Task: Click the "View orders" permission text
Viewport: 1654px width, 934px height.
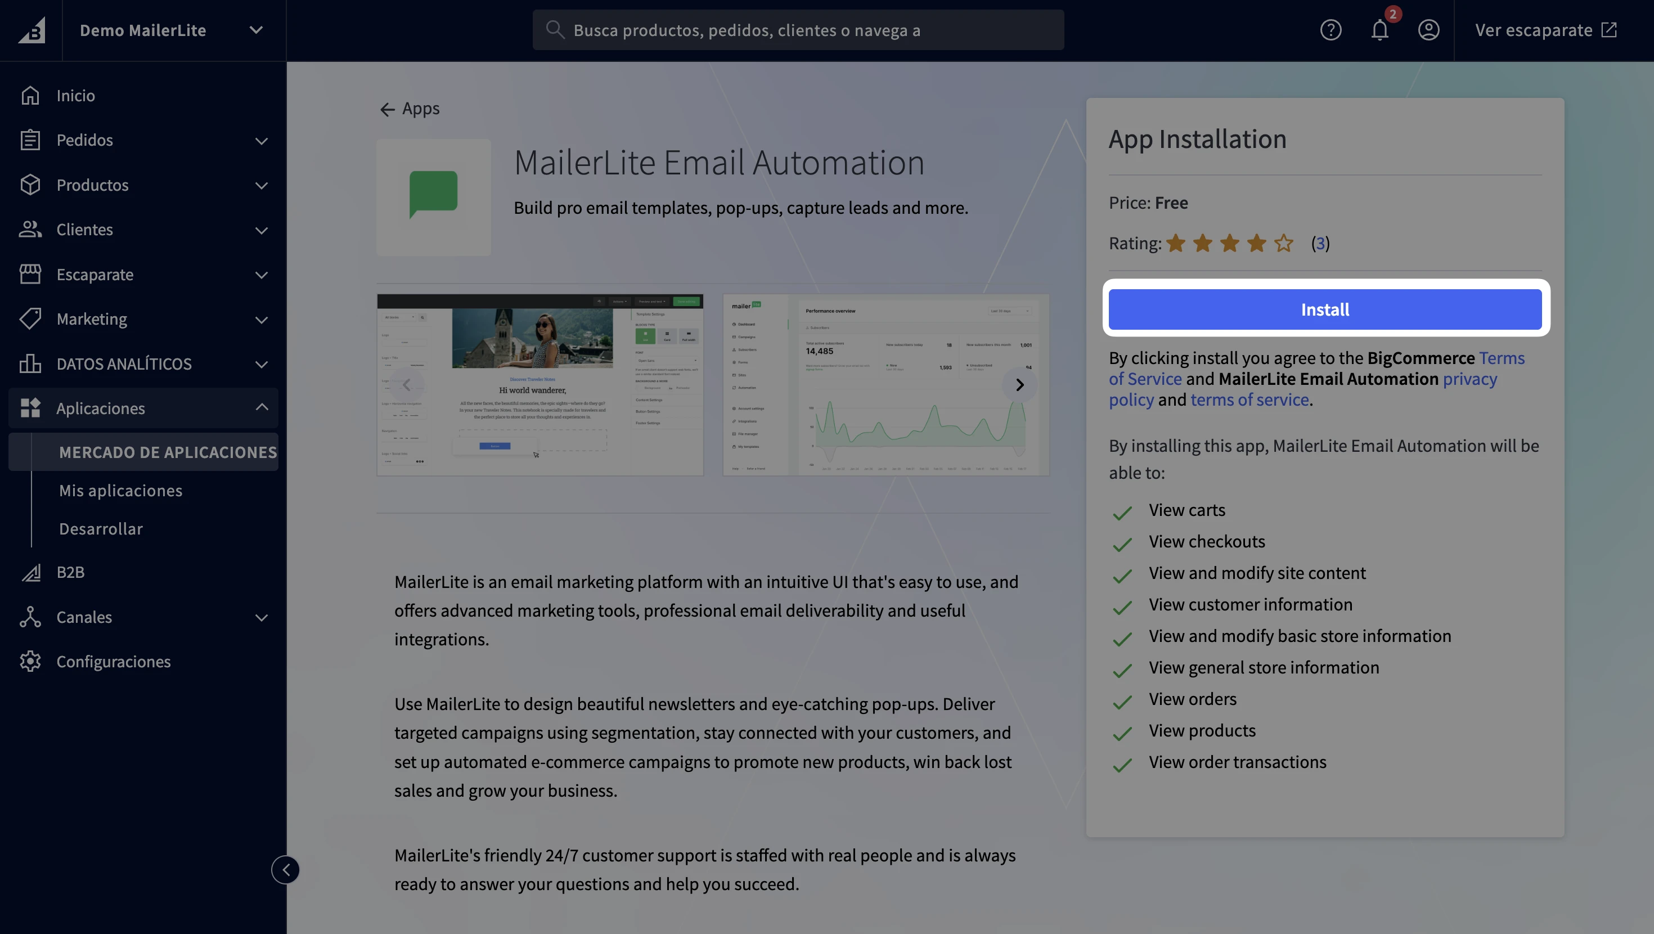Action: (x=1192, y=699)
